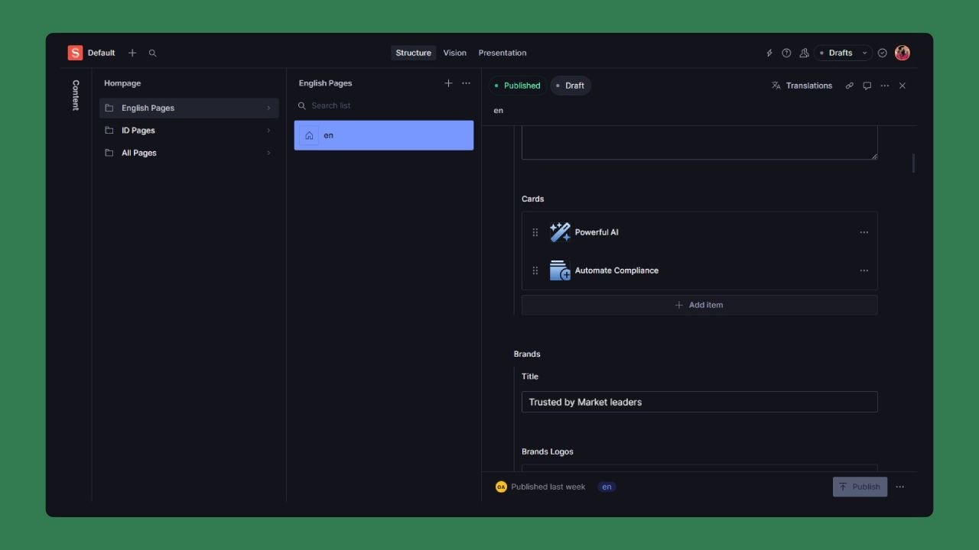979x550 pixels.
Task: Open the Drafts perspective dropdown
Action: [843, 53]
